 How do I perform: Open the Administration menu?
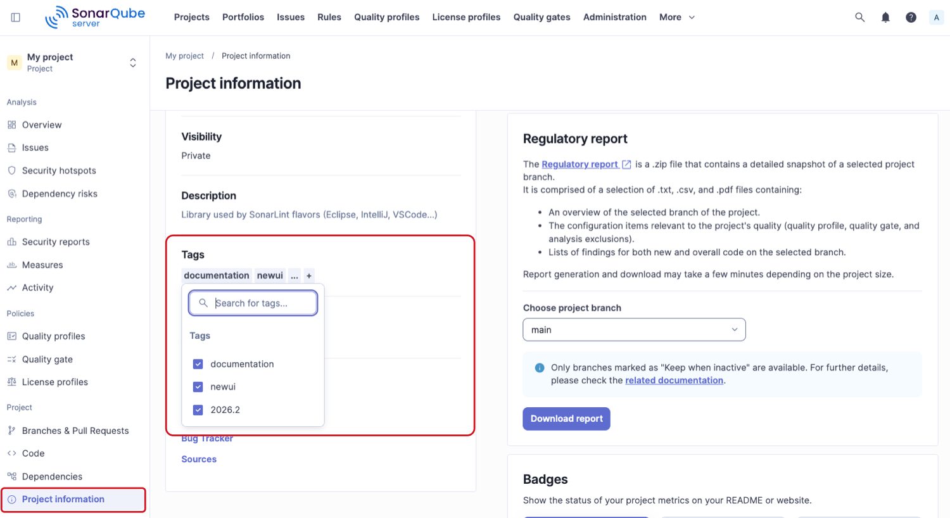[614, 17]
